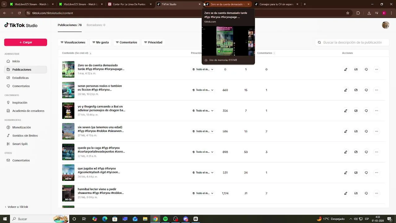Viewport: 396px width, 223px height.
Task: Open privacy dropdown for 'seran personas reales'
Action: (203, 90)
